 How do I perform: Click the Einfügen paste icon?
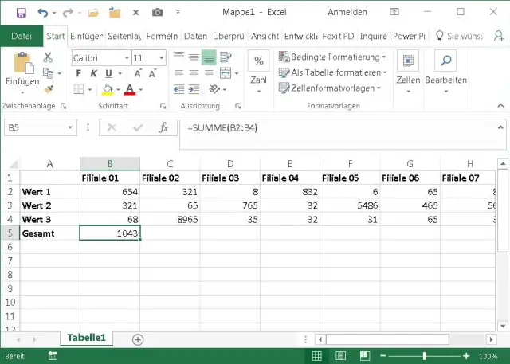pyautogui.click(x=22, y=65)
